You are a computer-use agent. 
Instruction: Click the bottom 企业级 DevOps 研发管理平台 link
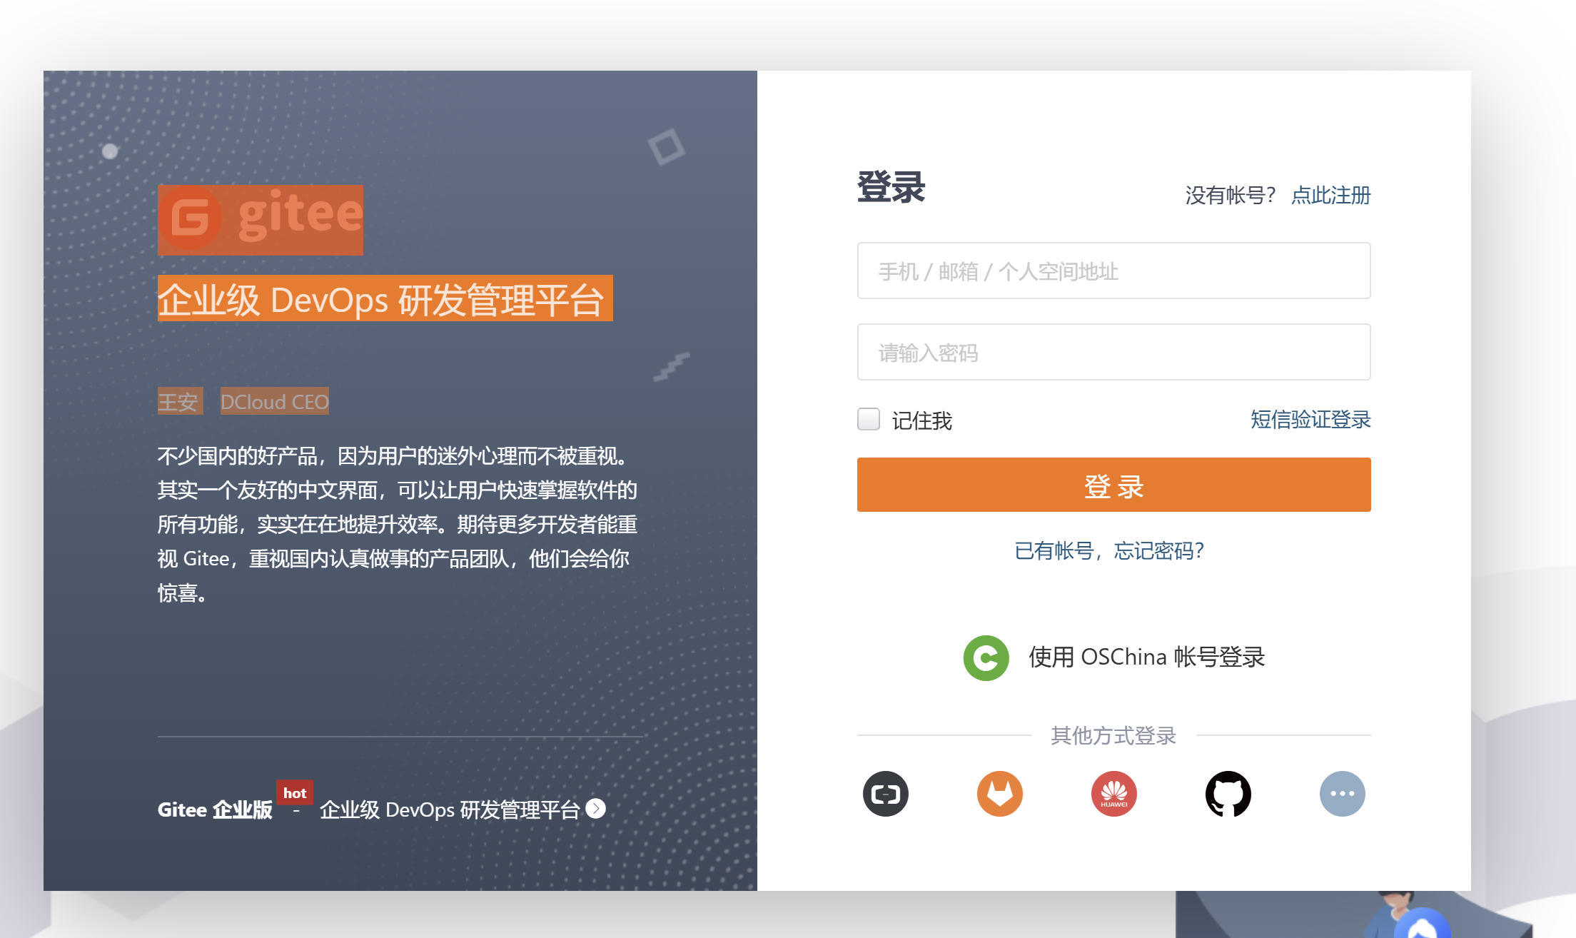coord(450,810)
